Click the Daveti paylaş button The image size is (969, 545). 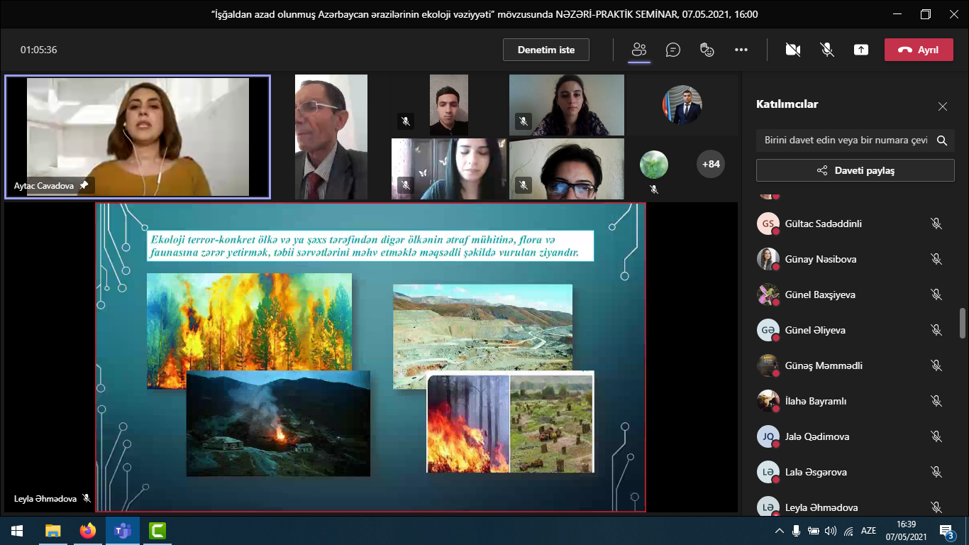coord(855,170)
